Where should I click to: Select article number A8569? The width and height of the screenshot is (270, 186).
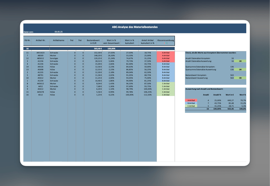click(x=40, y=56)
